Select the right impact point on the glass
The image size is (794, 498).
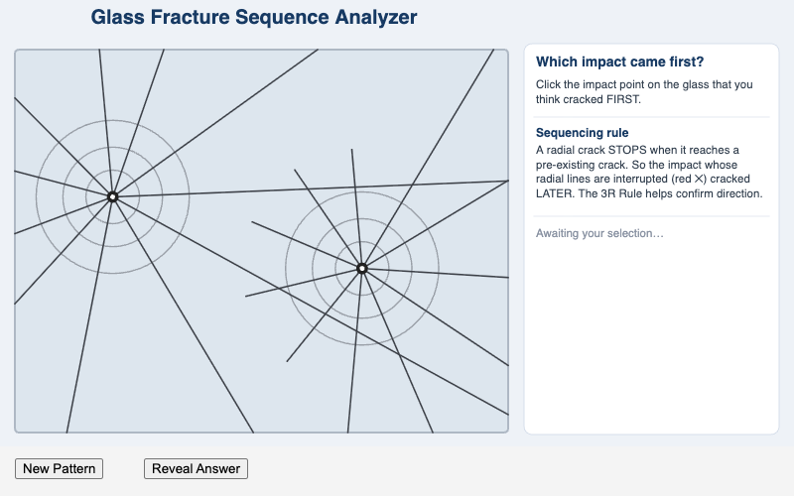point(362,268)
